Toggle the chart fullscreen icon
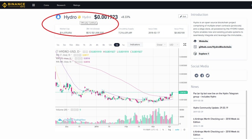Screen dimensions: 252x139 click(185, 45)
